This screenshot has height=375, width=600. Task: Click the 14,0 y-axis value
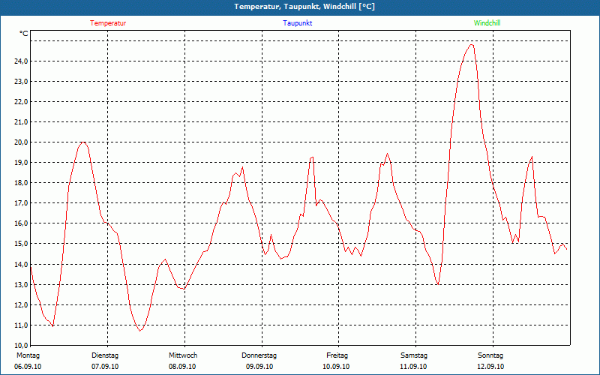pos(21,265)
